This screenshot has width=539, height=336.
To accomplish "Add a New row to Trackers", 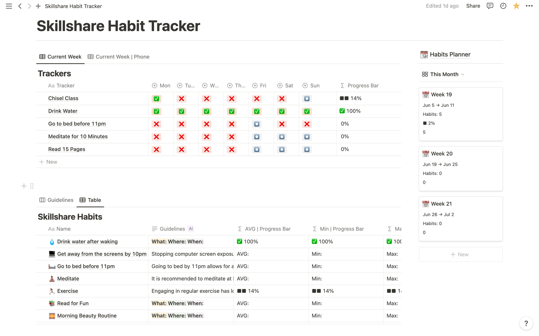I will pyautogui.click(x=48, y=162).
